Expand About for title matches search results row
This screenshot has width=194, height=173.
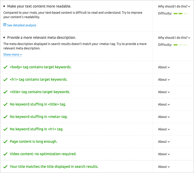164,167
